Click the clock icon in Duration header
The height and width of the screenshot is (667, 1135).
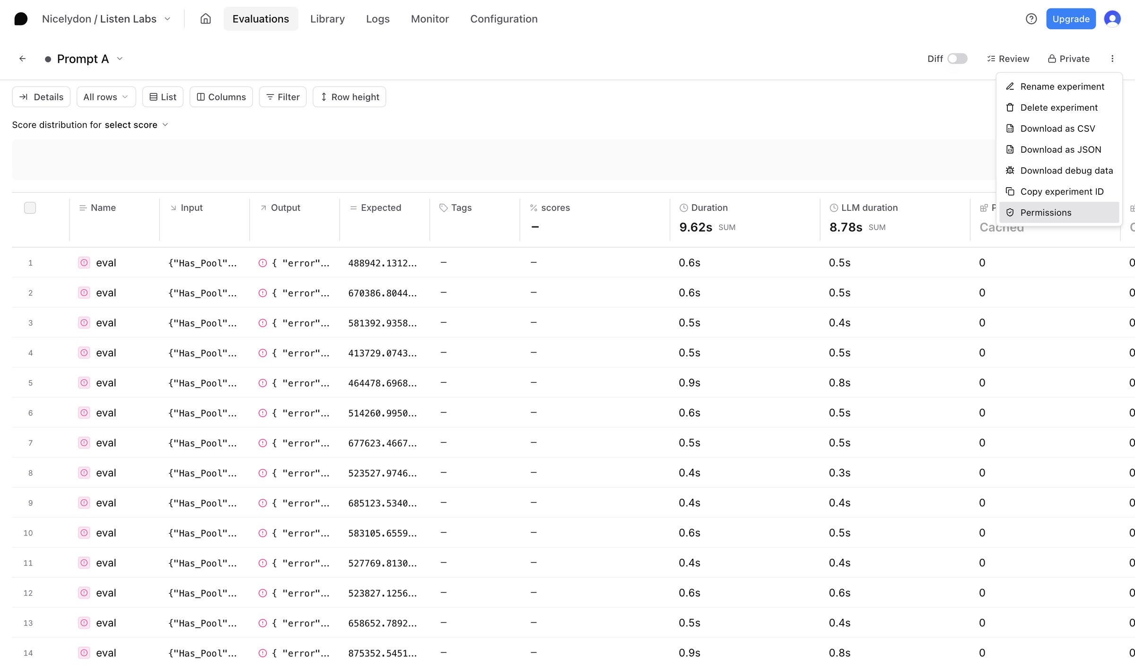click(683, 208)
